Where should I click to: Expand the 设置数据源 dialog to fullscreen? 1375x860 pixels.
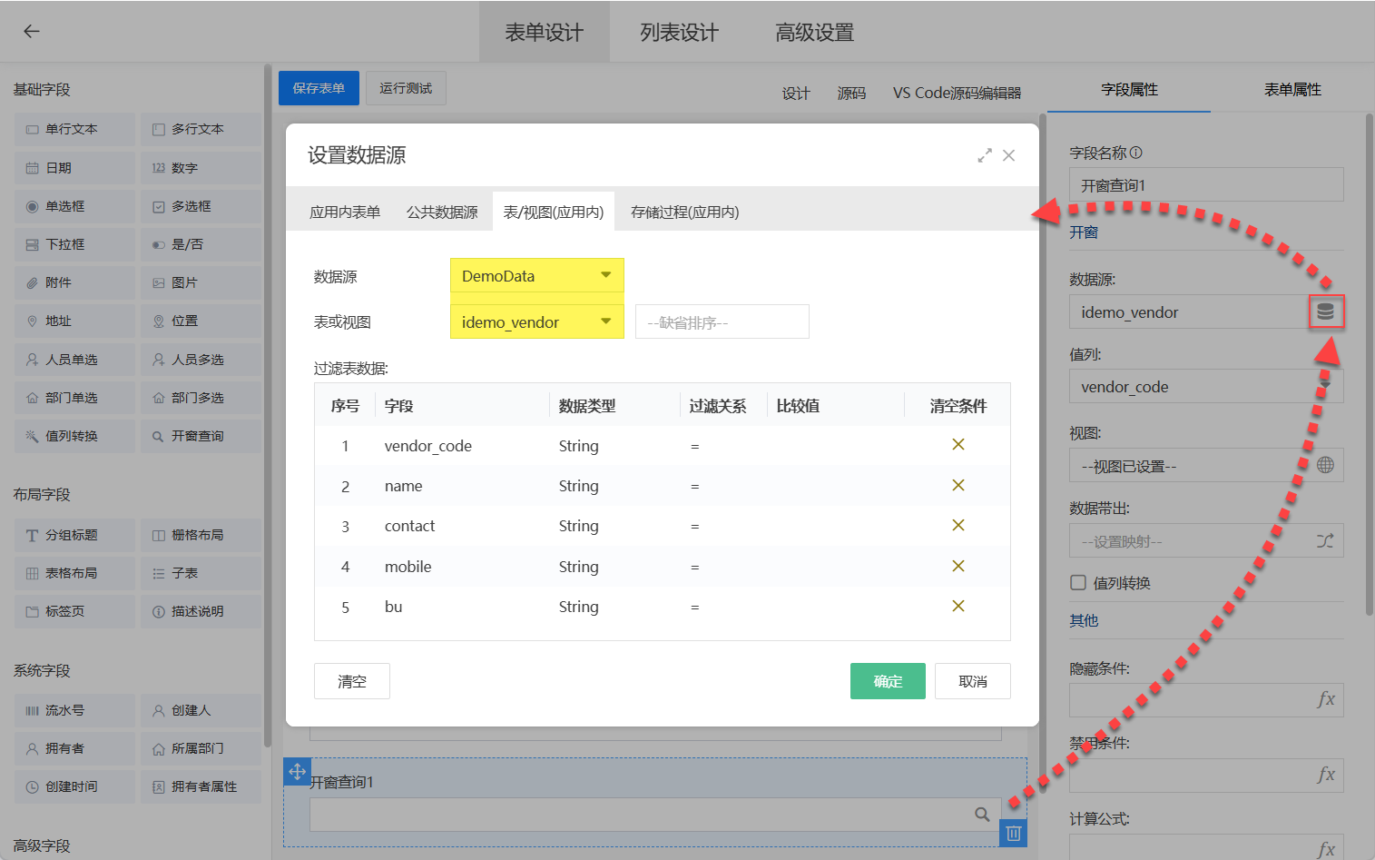985,155
